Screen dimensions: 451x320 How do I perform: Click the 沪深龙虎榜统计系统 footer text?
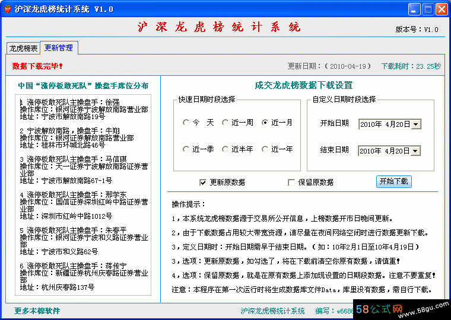(x=272, y=311)
